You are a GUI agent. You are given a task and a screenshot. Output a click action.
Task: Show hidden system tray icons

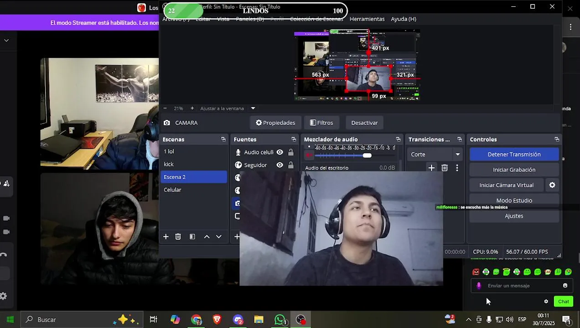[468, 320]
